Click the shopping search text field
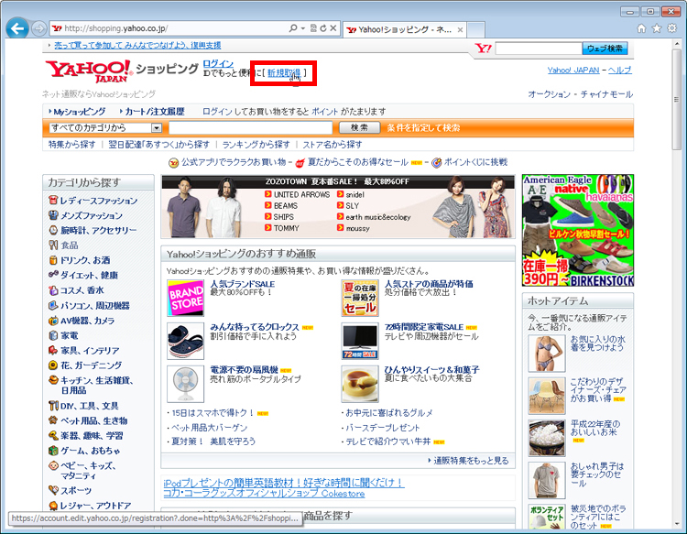Screen dimensions: 687x534 point(251,127)
